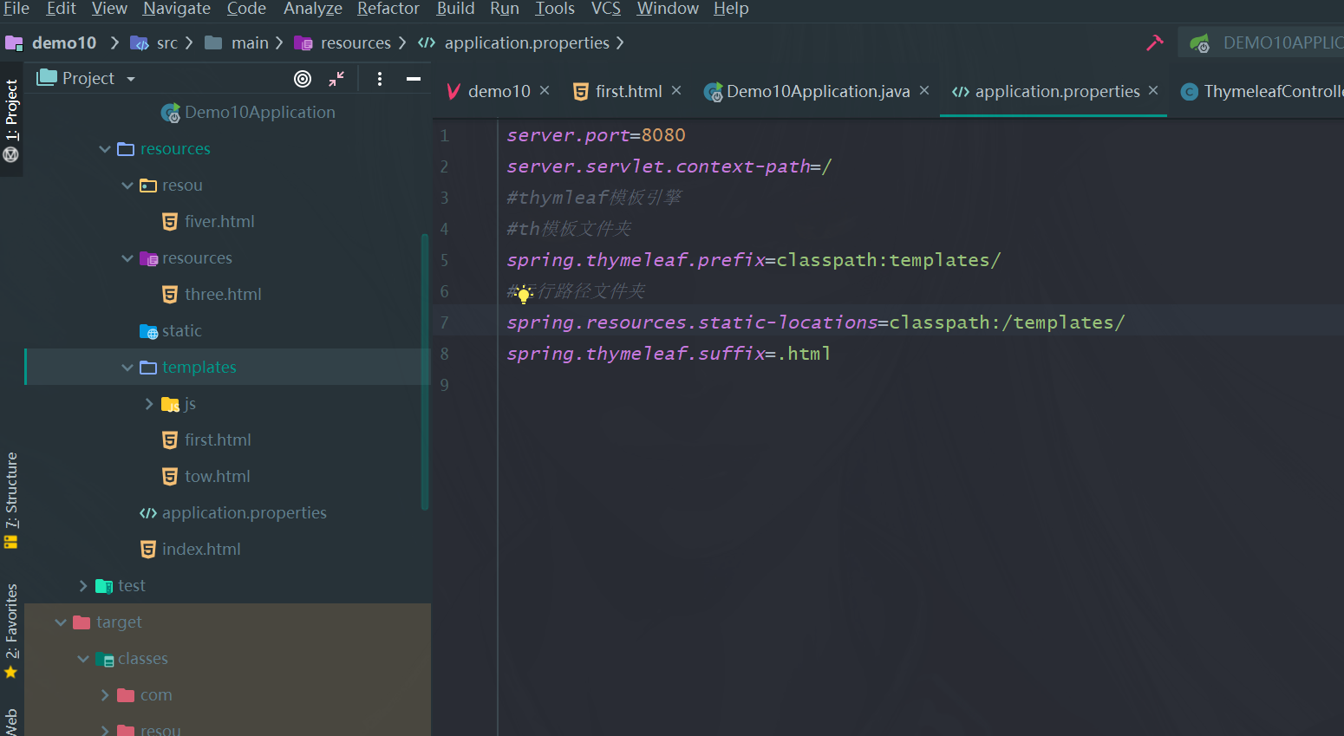Open the Project panel options three-dot menu
Screen dimensions: 1344x736
[379, 78]
